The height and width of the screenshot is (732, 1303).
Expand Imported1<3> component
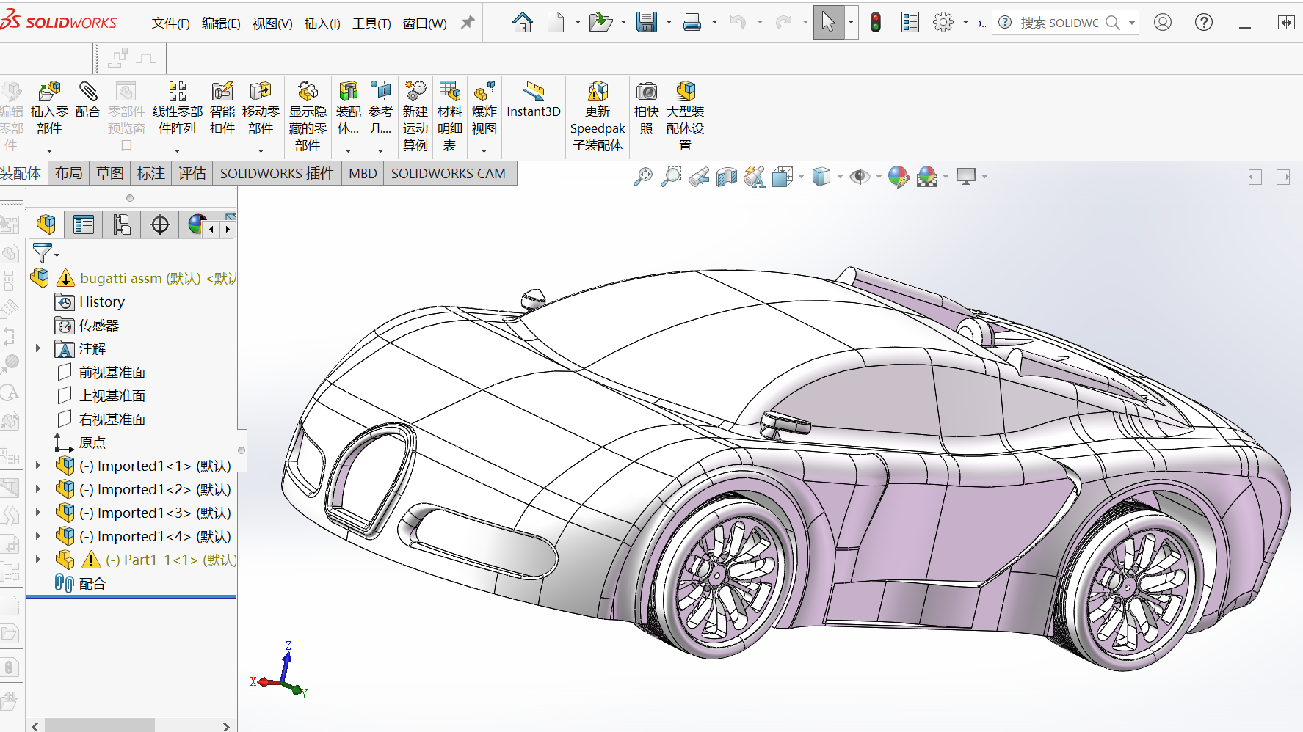(37, 512)
